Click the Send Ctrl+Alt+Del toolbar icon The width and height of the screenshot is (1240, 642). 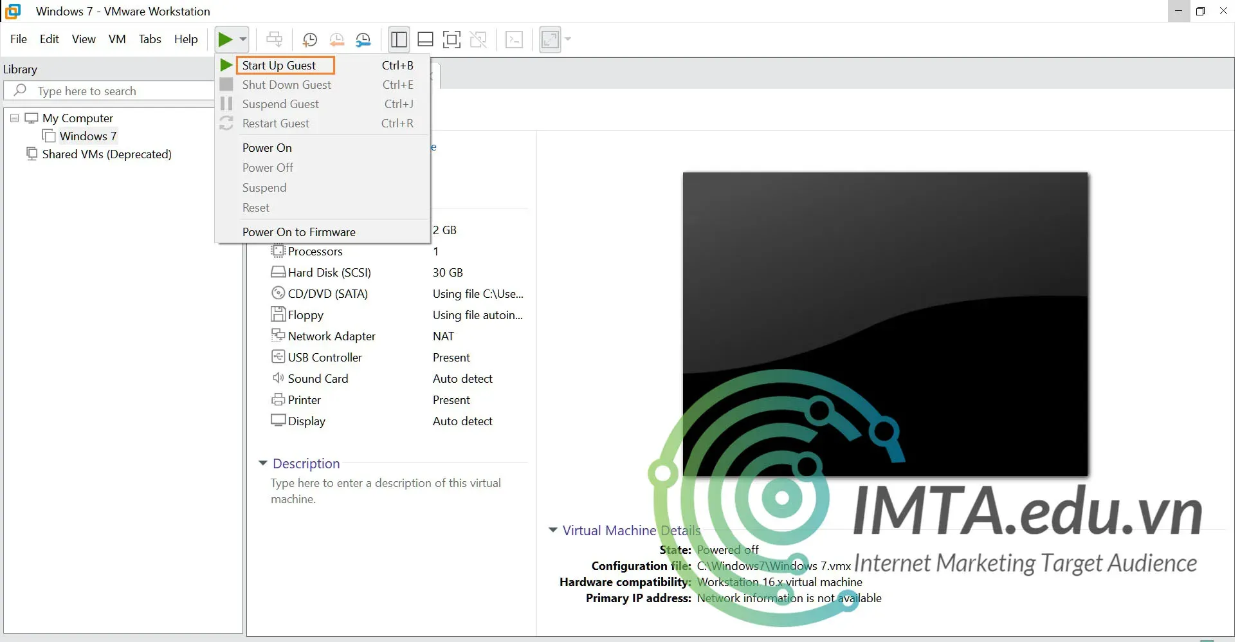tap(274, 40)
